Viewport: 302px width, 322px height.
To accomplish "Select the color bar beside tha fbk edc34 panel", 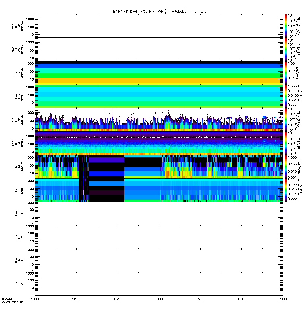I will (x=286, y=73).
